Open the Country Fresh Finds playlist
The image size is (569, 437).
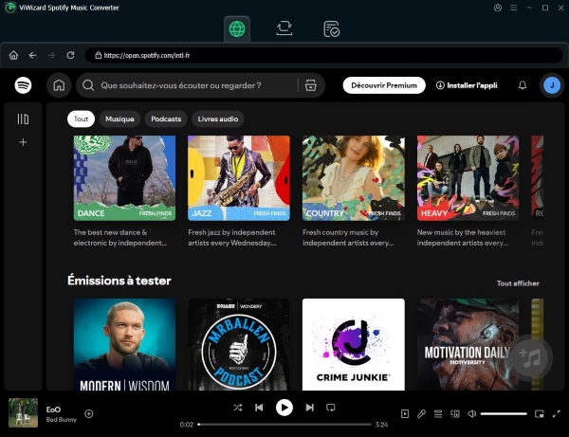(354, 178)
